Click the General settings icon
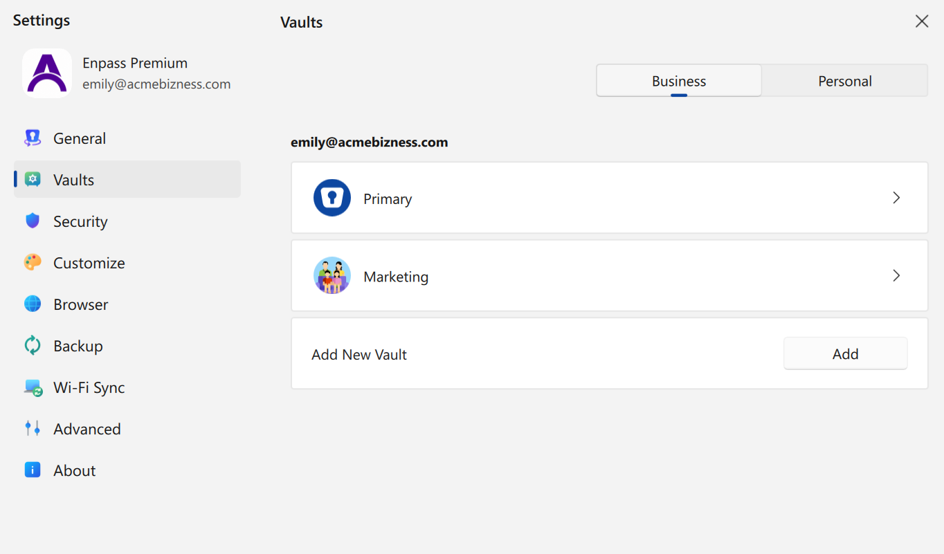 coord(33,138)
